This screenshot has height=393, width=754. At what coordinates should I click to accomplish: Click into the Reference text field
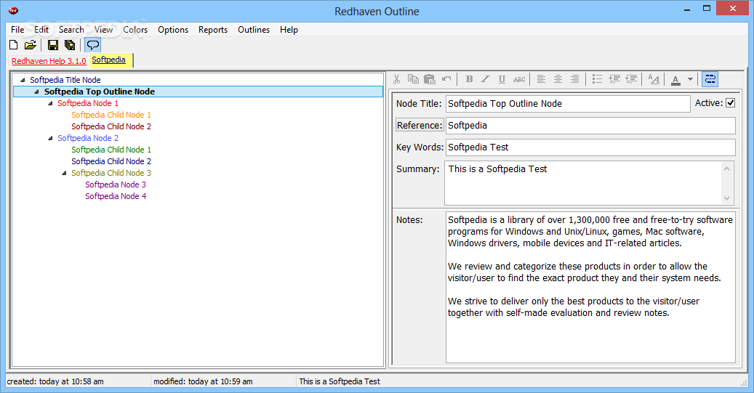click(x=590, y=126)
